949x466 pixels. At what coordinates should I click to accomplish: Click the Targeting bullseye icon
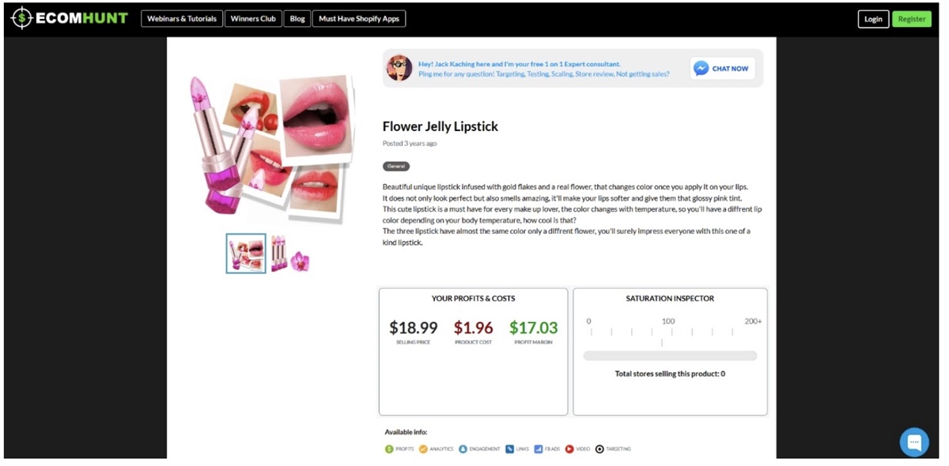[x=599, y=449]
